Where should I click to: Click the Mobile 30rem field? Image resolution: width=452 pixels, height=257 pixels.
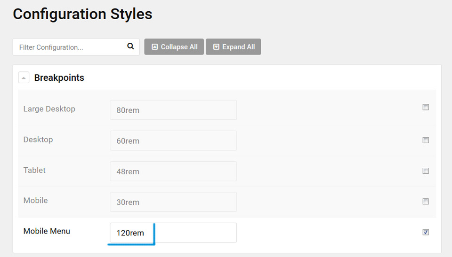[x=173, y=202]
